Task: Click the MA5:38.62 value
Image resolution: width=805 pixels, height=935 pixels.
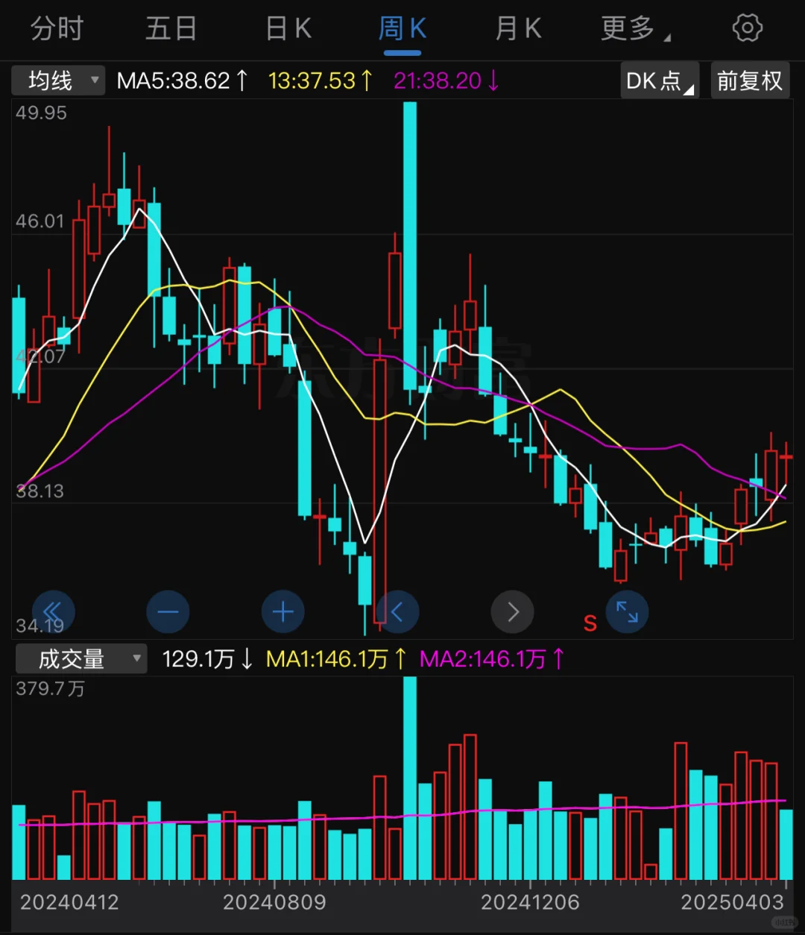Action: [x=183, y=81]
